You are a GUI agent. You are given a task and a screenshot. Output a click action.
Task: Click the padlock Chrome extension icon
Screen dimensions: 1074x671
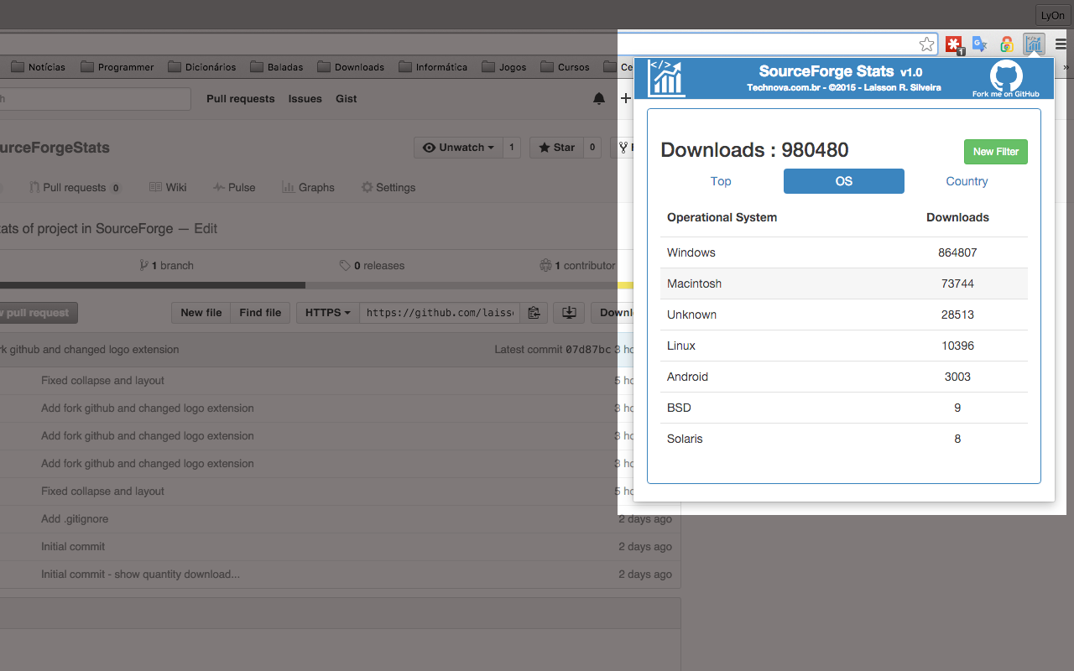tap(1006, 44)
